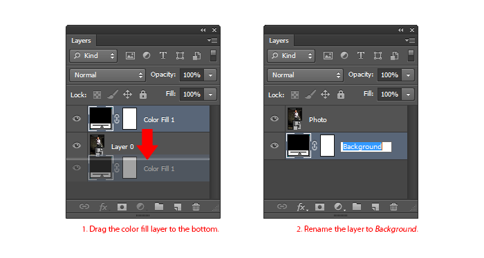Filter adjustment layers in left Layers panel
Image resolution: width=484 pixels, height=258 pixels.
(147, 55)
